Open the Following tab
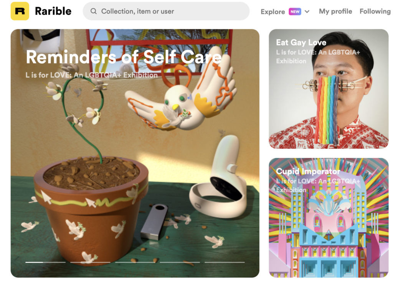This screenshot has height=285, width=393. point(375,11)
